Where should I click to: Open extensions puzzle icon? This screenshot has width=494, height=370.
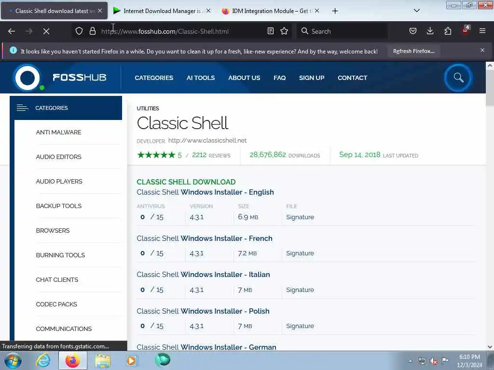click(448, 31)
